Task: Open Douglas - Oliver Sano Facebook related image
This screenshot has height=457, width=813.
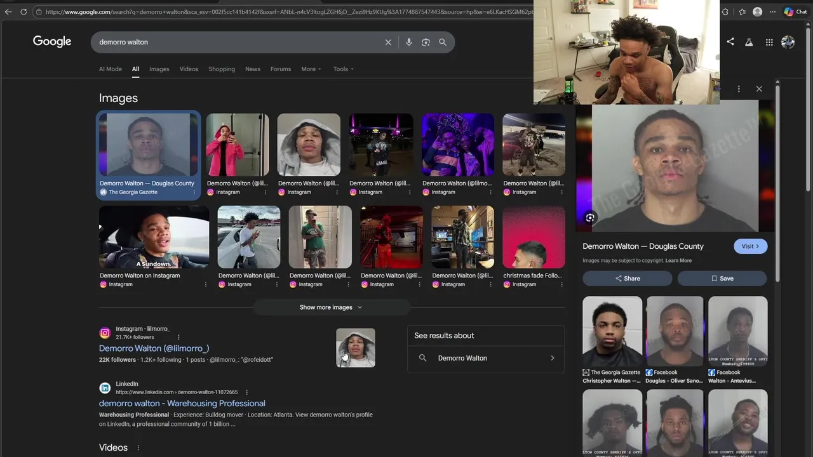Action: click(x=675, y=331)
